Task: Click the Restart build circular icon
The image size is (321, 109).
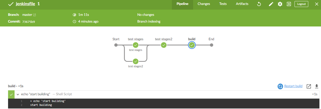Action: 280,86
